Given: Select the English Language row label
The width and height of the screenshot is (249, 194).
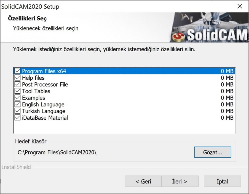Looking at the screenshot, I should [x=43, y=104].
